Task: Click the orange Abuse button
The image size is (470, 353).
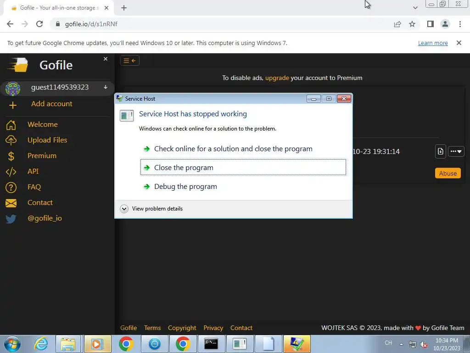Action: (x=448, y=173)
